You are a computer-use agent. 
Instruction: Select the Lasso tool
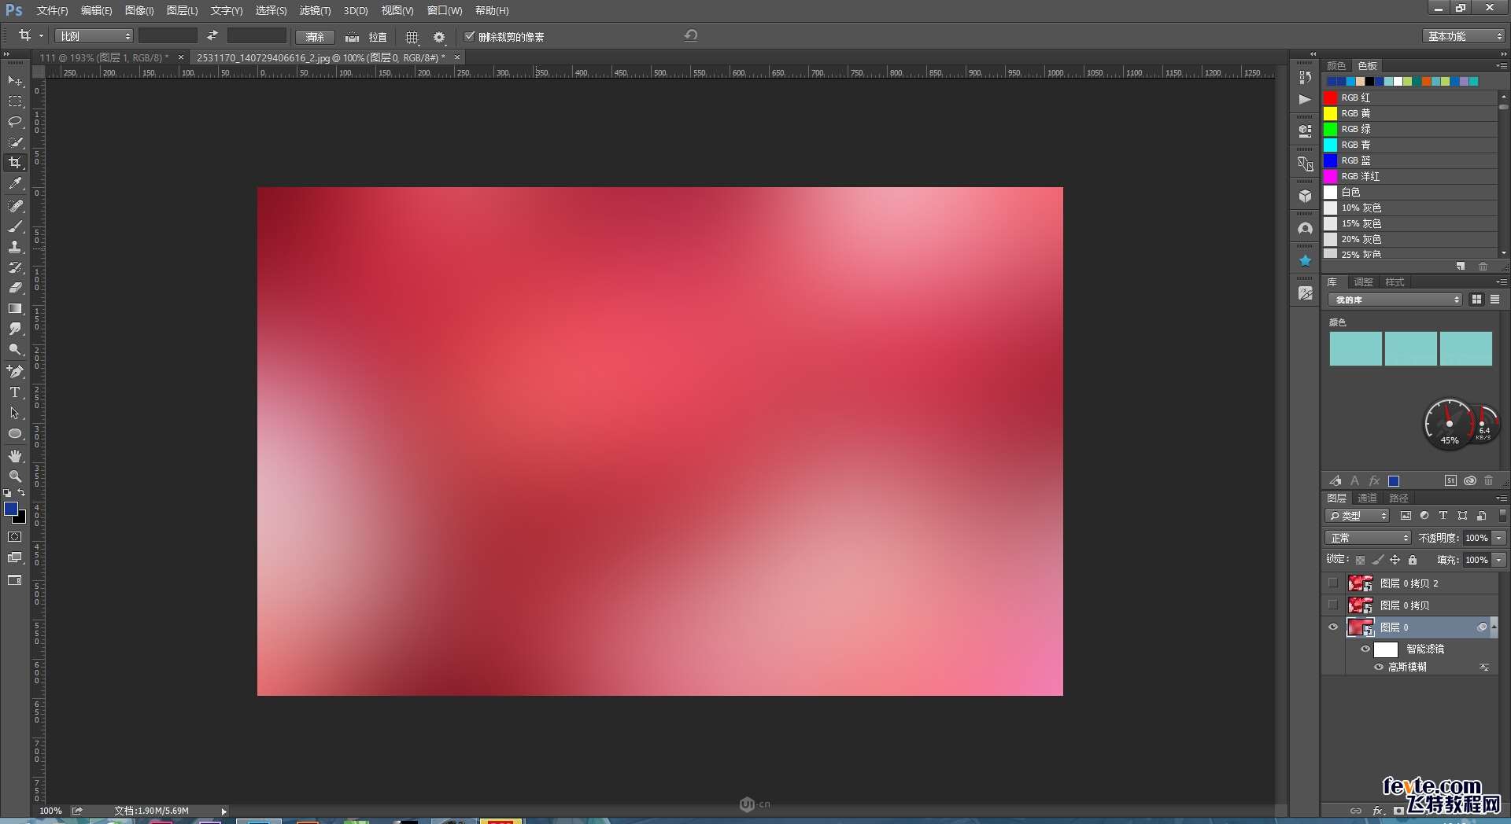coord(15,122)
